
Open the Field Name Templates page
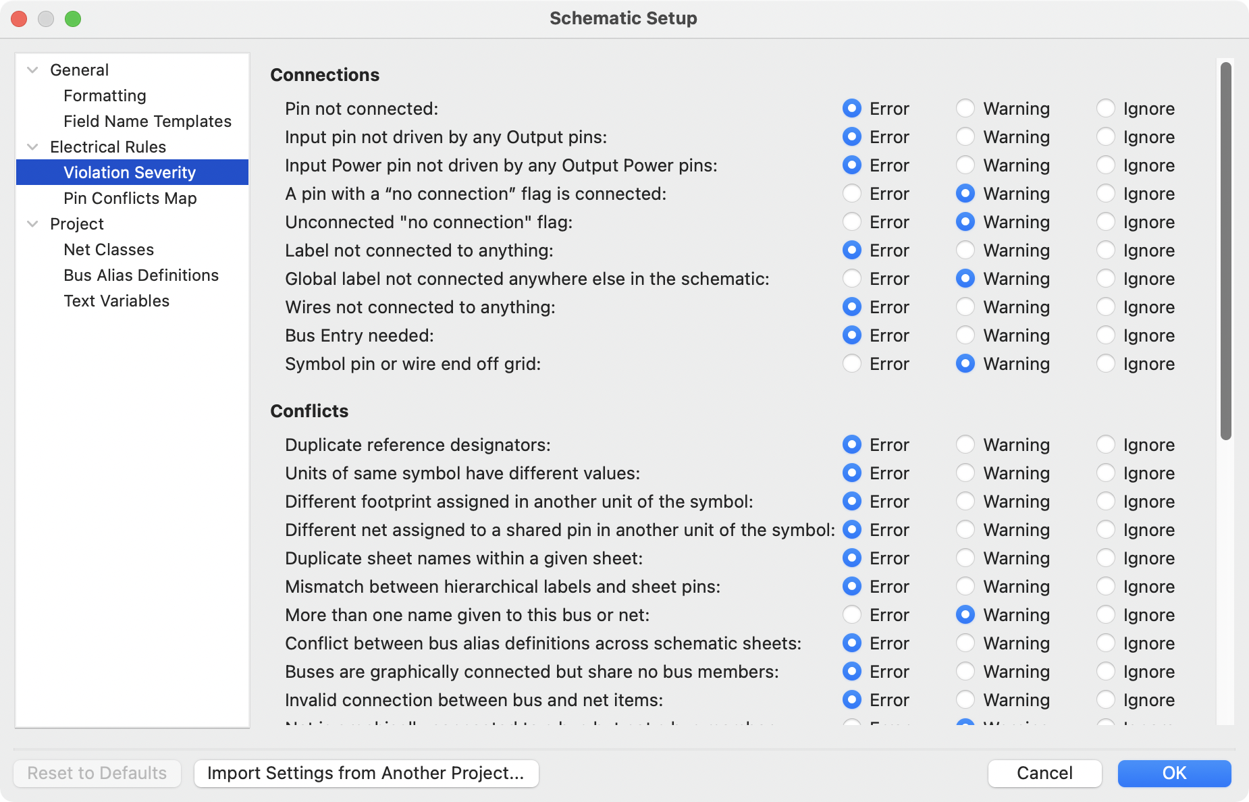click(147, 121)
